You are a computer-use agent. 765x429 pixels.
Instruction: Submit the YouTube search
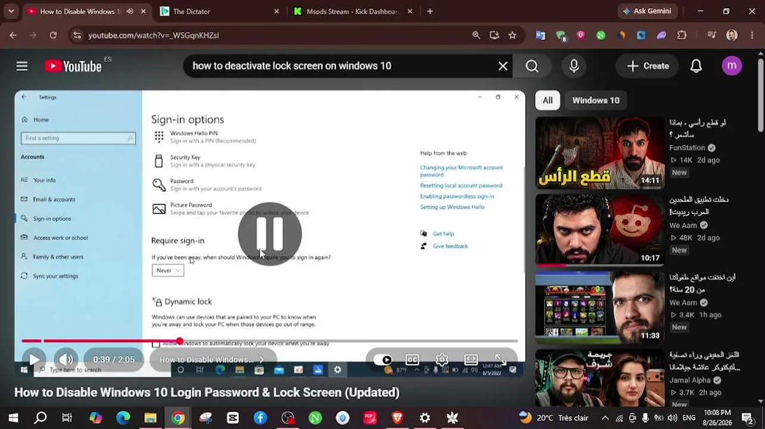[532, 66]
